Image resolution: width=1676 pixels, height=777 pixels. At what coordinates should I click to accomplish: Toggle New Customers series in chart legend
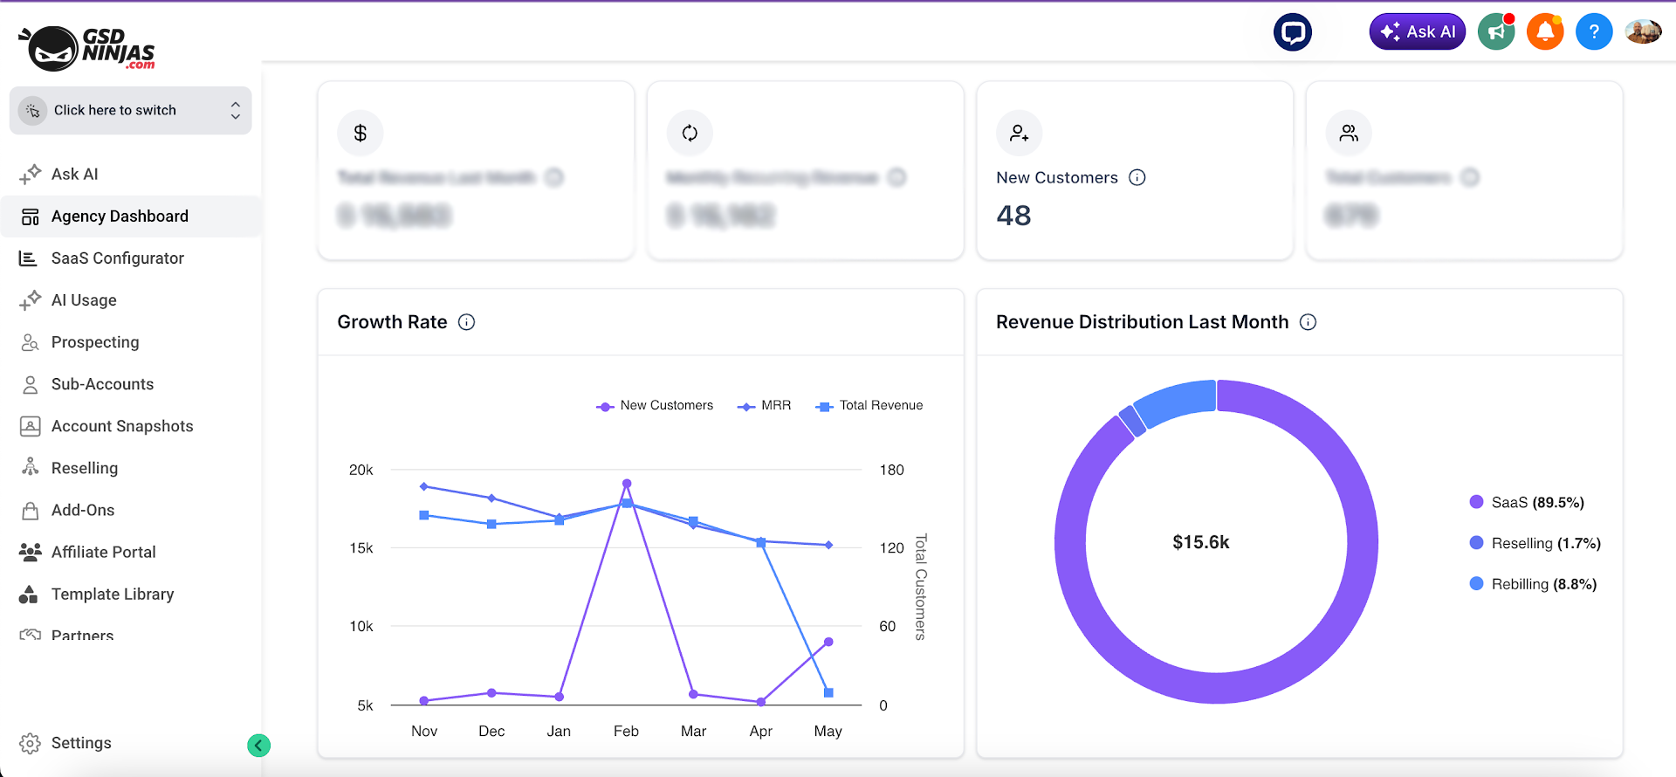tap(655, 405)
